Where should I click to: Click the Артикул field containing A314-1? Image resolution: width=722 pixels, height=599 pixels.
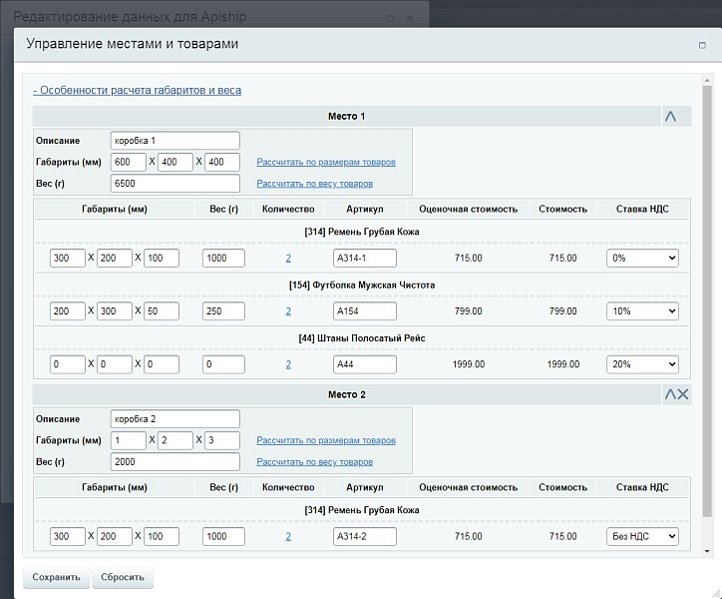pyautogui.click(x=364, y=258)
